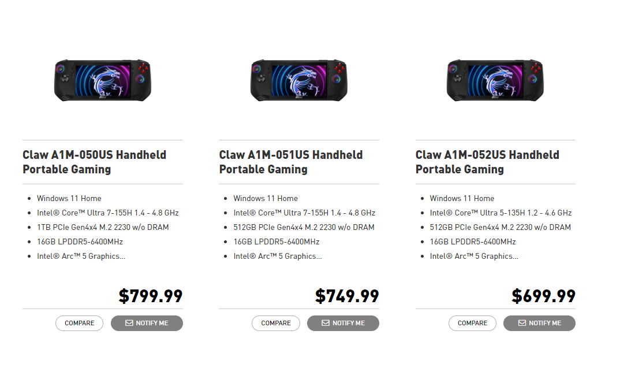Click the Core Ultra 5-135H processor spec
The width and height of the screenshot is (620, 379).
(x=501, y=213)
